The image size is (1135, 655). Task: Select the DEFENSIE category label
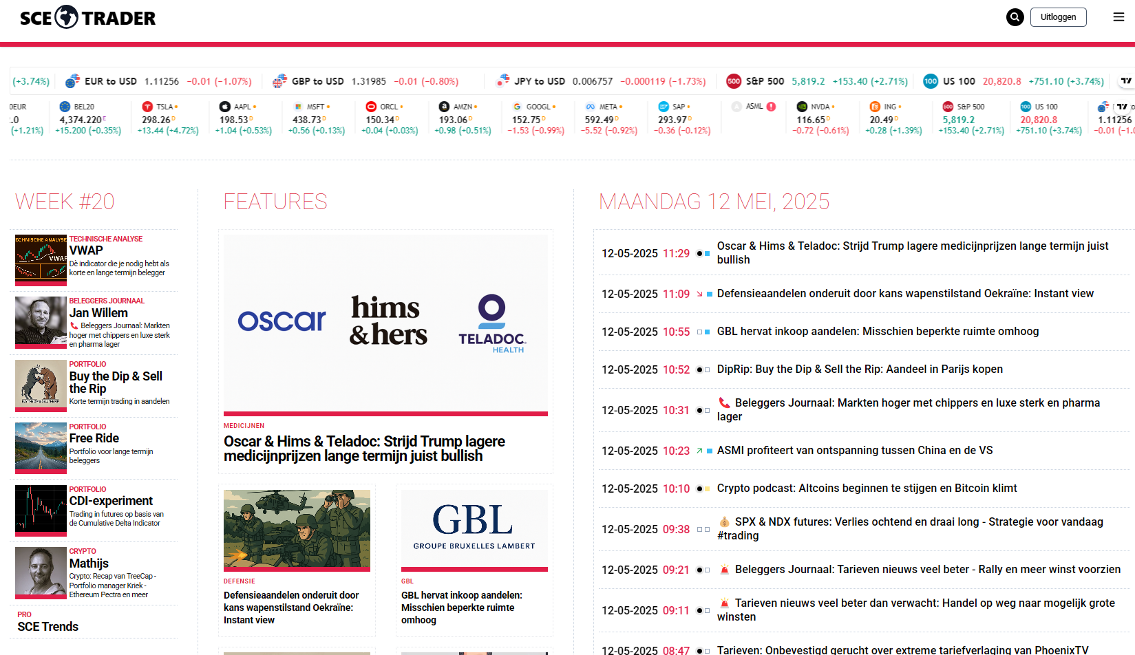(240, 581)
